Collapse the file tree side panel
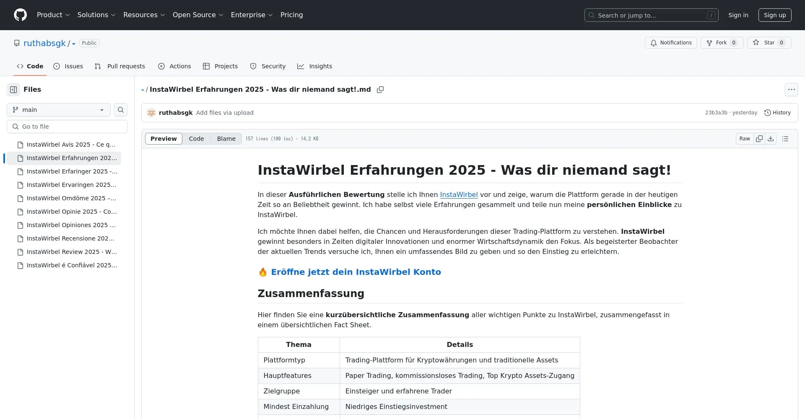Image resolution: width=805 pixels, height=419 pixels. coord(13,89)
